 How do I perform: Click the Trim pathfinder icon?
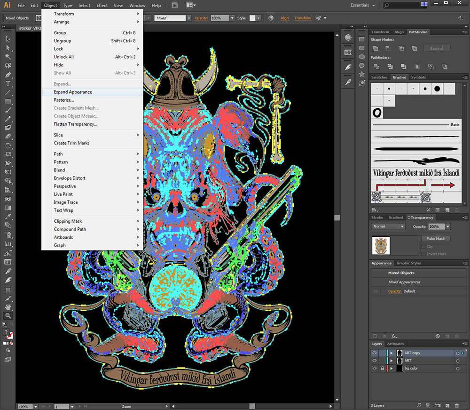pos(390,66)
